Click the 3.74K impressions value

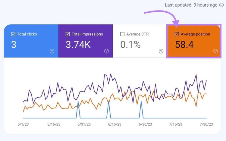pyautogui.click(x=78, y=45)
